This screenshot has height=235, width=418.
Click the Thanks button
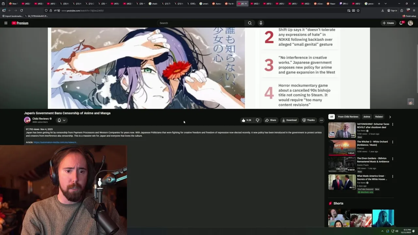click(309, 120)
